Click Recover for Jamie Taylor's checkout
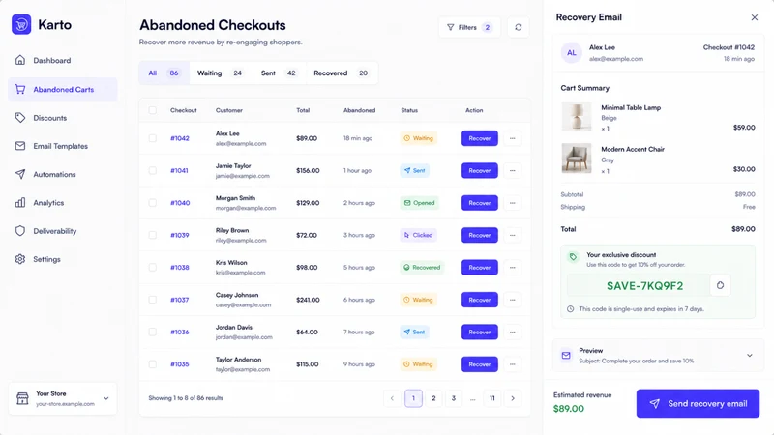This screenshot has height=435, width=774. coord(480,171)
